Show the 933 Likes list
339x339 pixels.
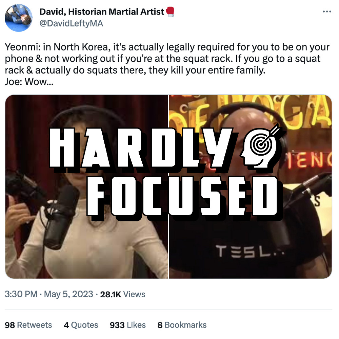pyautogui.click(x=127, y=325)
